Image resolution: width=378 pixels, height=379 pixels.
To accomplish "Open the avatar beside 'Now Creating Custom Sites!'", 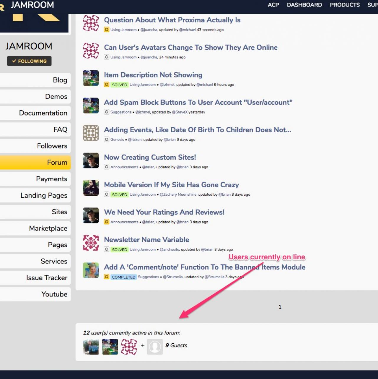I will [91, 160].
